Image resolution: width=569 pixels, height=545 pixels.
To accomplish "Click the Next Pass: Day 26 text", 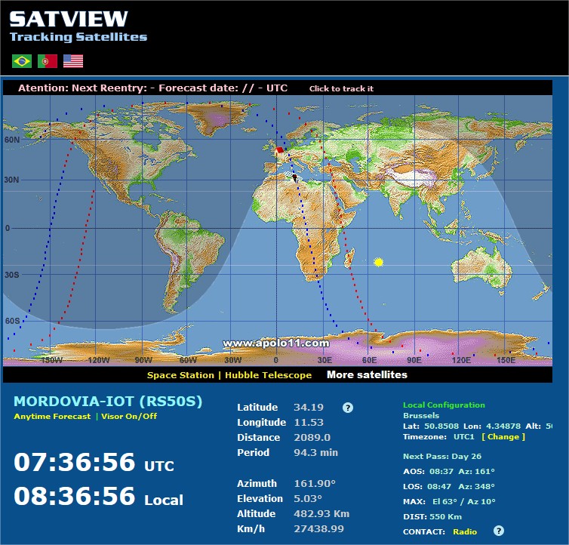I will tap(442, 457).
